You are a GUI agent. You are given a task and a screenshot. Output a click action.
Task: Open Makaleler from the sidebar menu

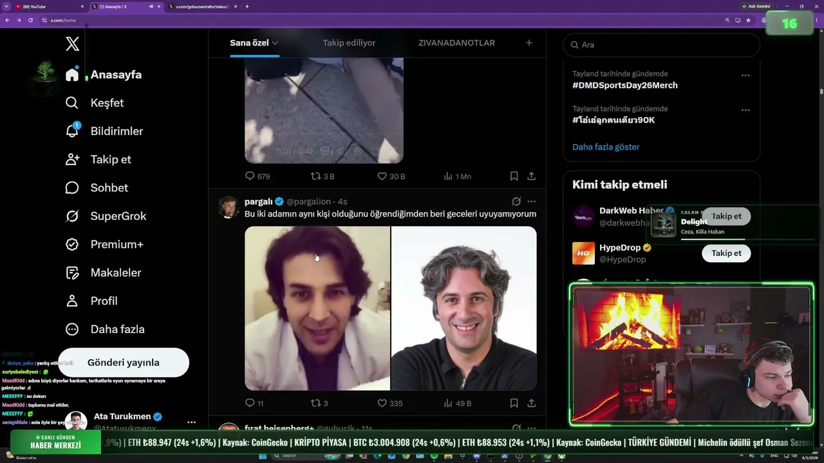click(x=116, y=273)
